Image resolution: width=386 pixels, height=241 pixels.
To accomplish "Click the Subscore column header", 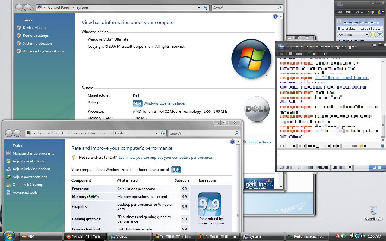I will pyautogui.click(x=182, y=180).
